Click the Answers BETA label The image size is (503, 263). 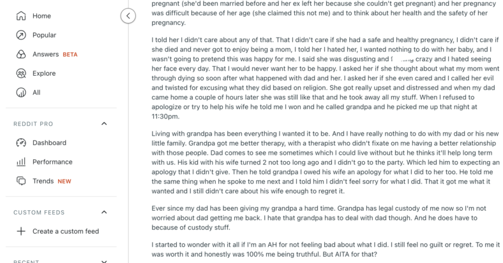(x=55, y=54)
